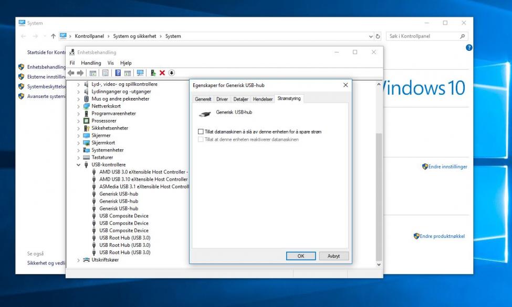Image resolution: width=512 pixels, height=307 pixels.
Task: Close the Generisk USB-hub properties dialog
Action: [346, 85]
